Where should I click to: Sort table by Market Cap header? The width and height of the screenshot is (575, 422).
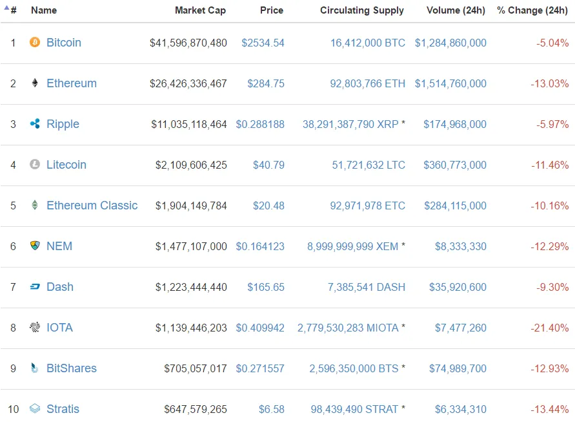pyautogui.click(x=200, y=10)
